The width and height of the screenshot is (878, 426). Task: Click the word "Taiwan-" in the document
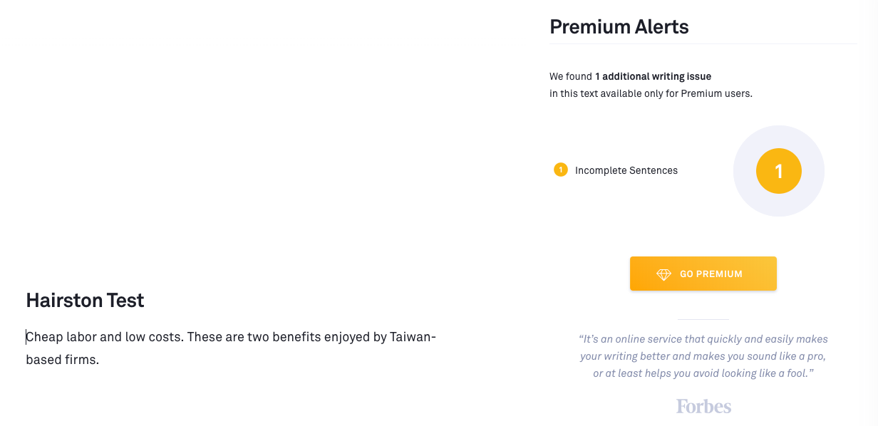pos(413,337)
